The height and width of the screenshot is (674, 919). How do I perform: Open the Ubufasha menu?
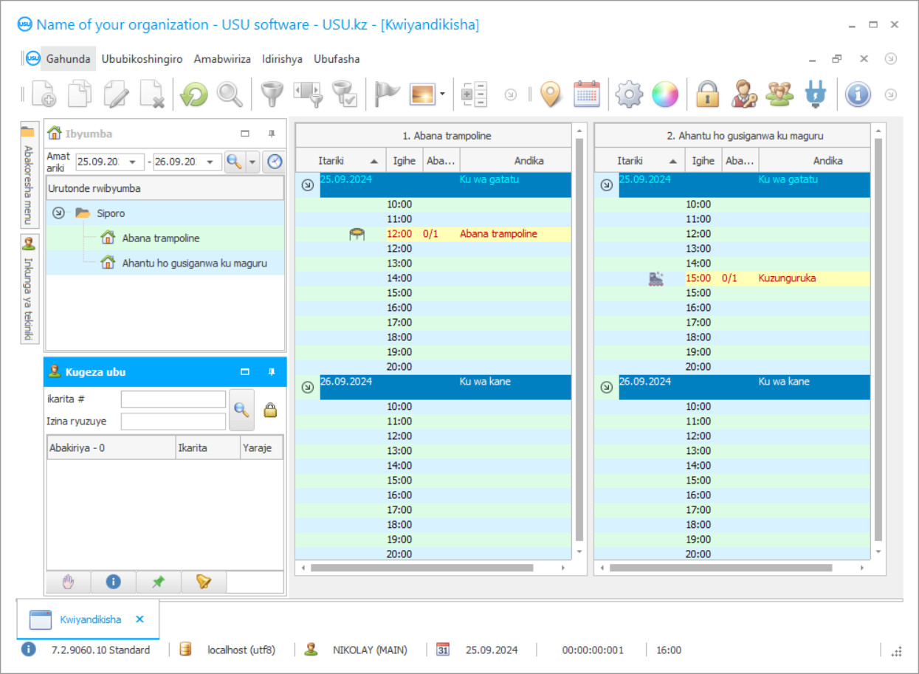point(337,59)
